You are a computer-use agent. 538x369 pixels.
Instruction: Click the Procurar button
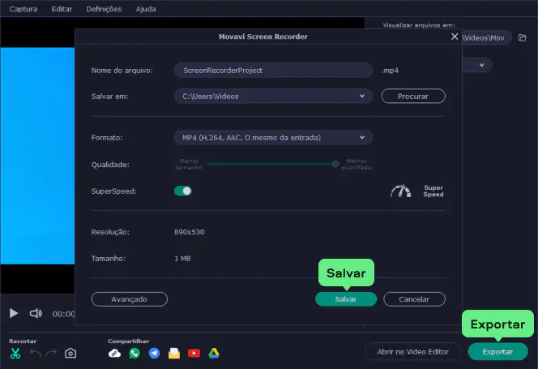[x=413, y=97]
